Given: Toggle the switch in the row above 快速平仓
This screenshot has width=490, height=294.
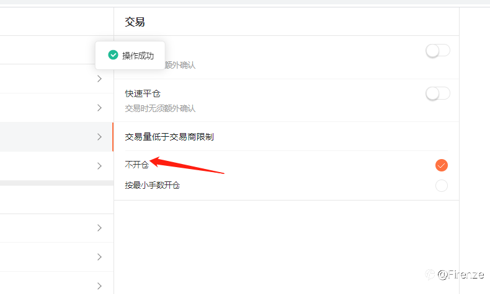Looking at the screenshot, I should 438,51.
